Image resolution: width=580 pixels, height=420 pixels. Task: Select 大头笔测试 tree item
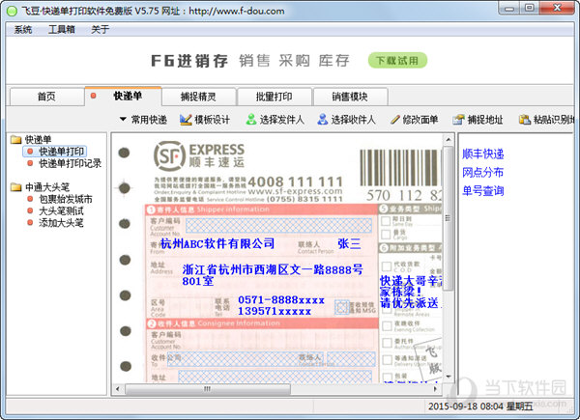[x=61, y=210]
